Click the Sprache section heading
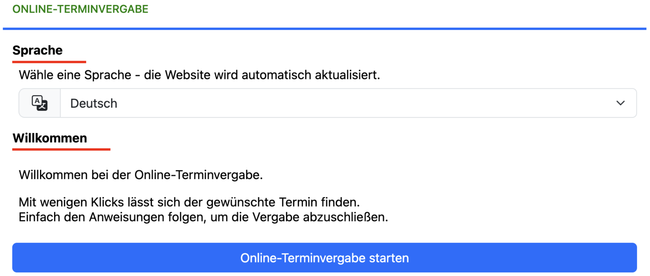Screen dimensions: 650x276 pyautogui.click(x=38, y=50)
